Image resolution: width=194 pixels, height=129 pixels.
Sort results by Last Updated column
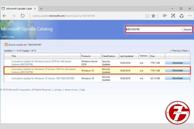click(126, 56)
